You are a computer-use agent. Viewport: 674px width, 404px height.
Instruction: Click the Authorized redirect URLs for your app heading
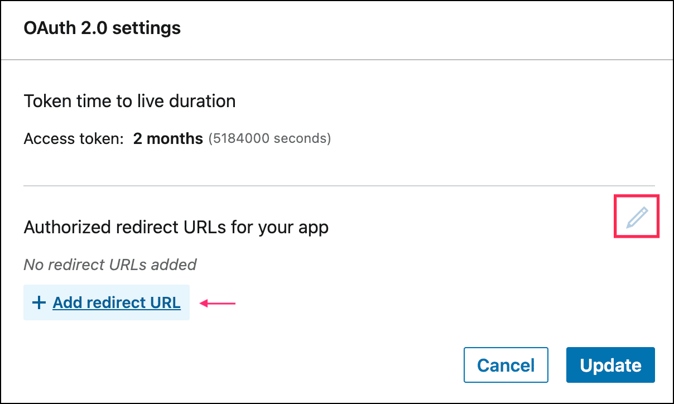[x=176, y=228]
